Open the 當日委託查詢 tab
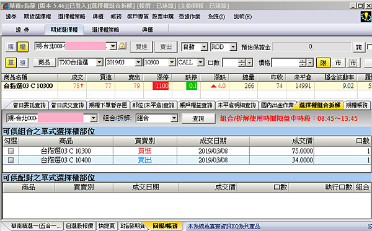Screen dimensions: 372x231 29,105
